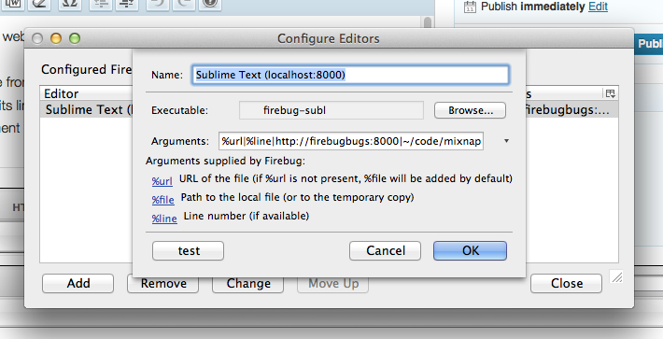The height and width of the screenshot is (339, 663).
Task: Click the Indent toolbar icon
Action: (x=128, y=5)
